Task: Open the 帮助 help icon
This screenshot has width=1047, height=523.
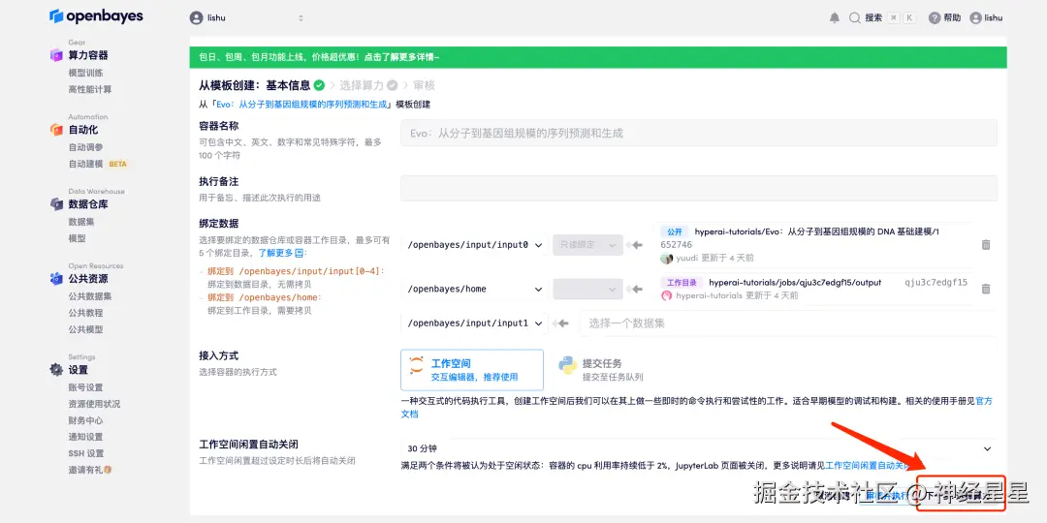Action: click(935, 18)
